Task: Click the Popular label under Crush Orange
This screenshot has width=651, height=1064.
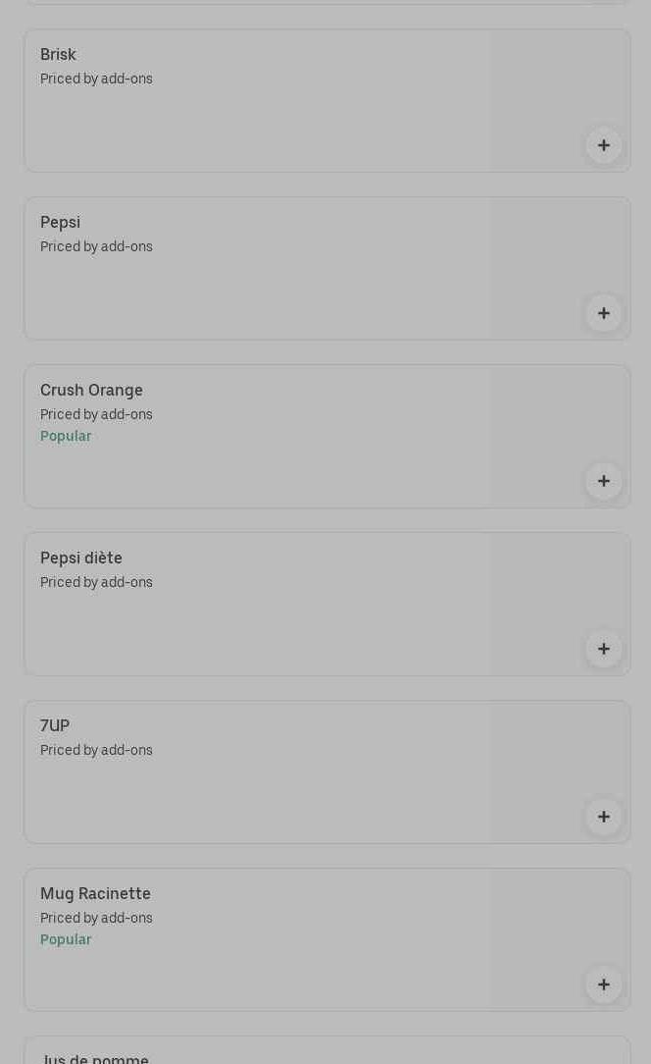Action: 66,437
